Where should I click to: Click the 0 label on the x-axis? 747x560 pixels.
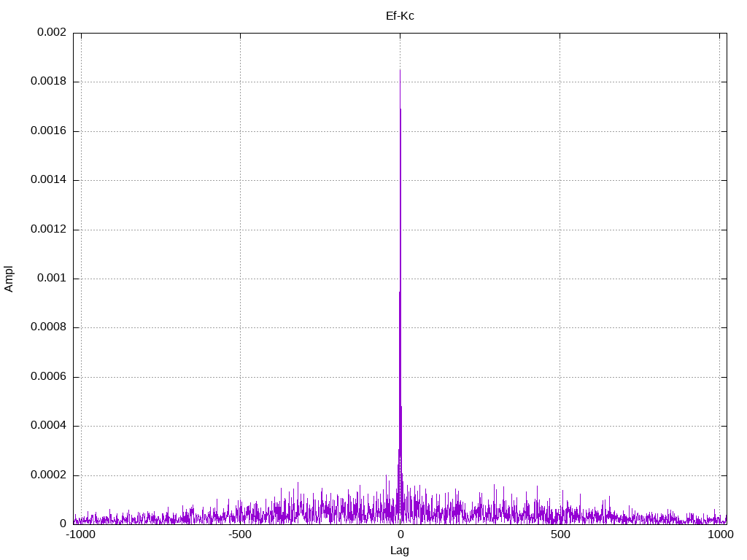coord(400,534)
